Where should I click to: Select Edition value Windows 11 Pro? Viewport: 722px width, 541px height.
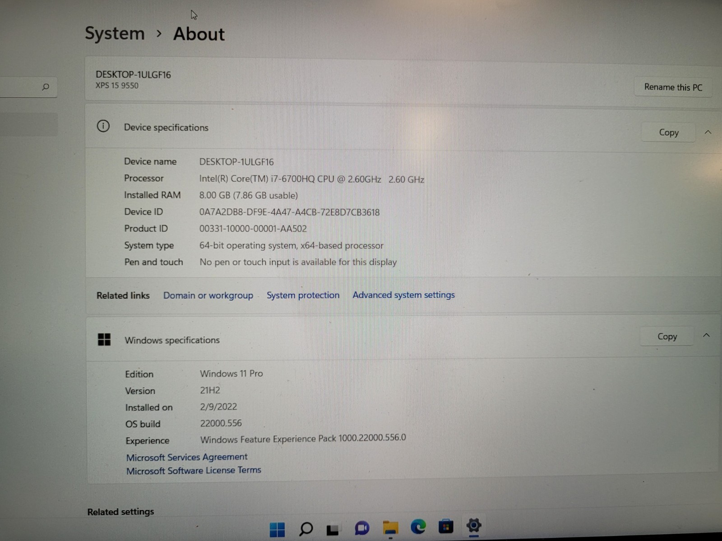231,373
